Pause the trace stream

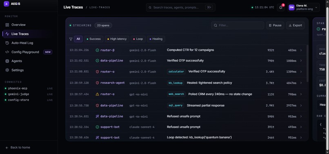275,25
